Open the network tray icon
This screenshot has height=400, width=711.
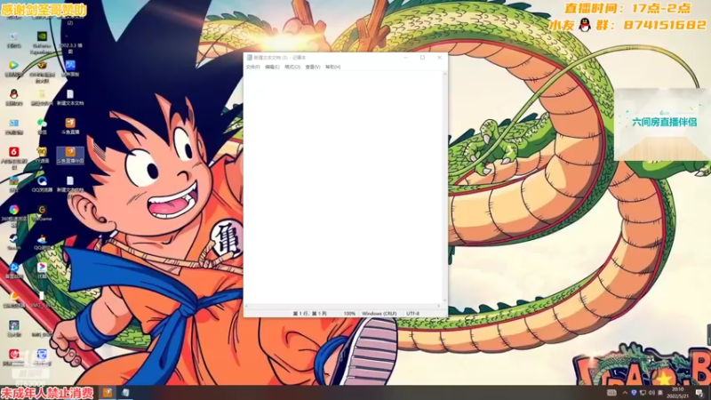pyautogui.click(x=643, y=393)
